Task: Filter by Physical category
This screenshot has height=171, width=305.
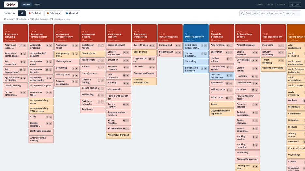Action: 72,13
